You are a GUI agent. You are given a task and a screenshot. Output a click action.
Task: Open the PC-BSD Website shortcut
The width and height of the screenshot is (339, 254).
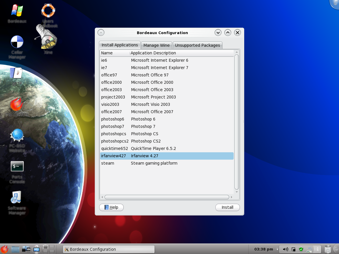point(17,141)
